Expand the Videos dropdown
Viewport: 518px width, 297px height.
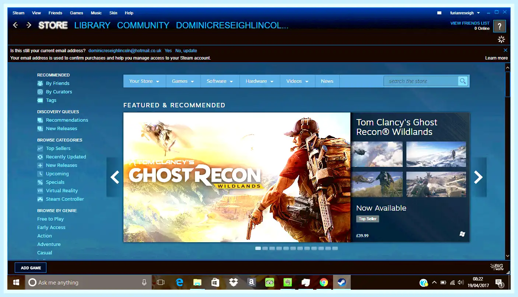point(298,81)
